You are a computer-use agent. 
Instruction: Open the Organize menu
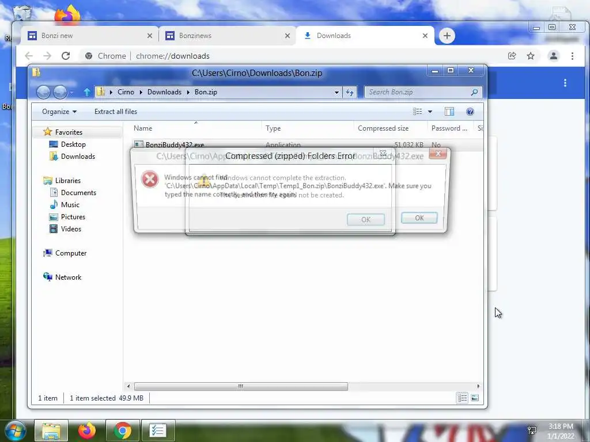pos(59,112)
